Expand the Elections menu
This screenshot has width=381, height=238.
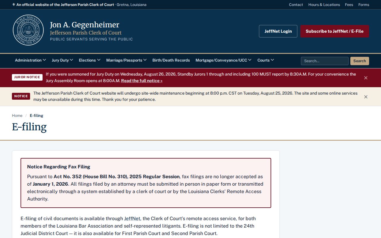[90, 60]
